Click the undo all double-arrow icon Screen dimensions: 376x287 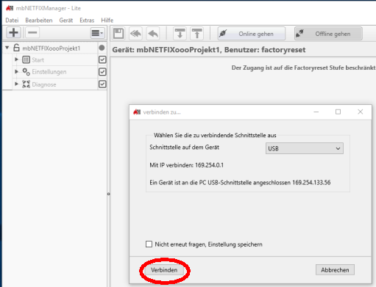[135, 33]
